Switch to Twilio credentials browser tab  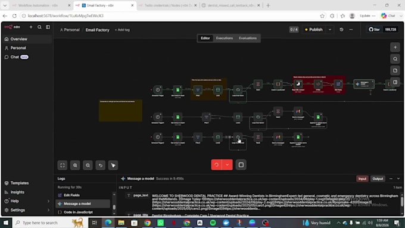click(168, 5)
